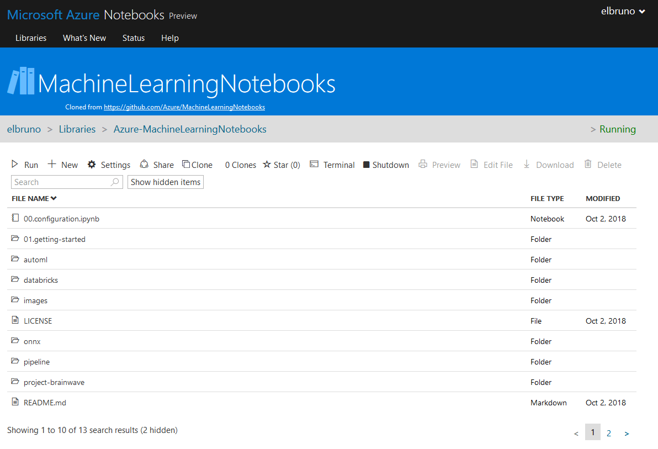Select the 00.configuration.ipynb notebook row
Viewport: 658px width, 449px height.
tap(60, 218)
